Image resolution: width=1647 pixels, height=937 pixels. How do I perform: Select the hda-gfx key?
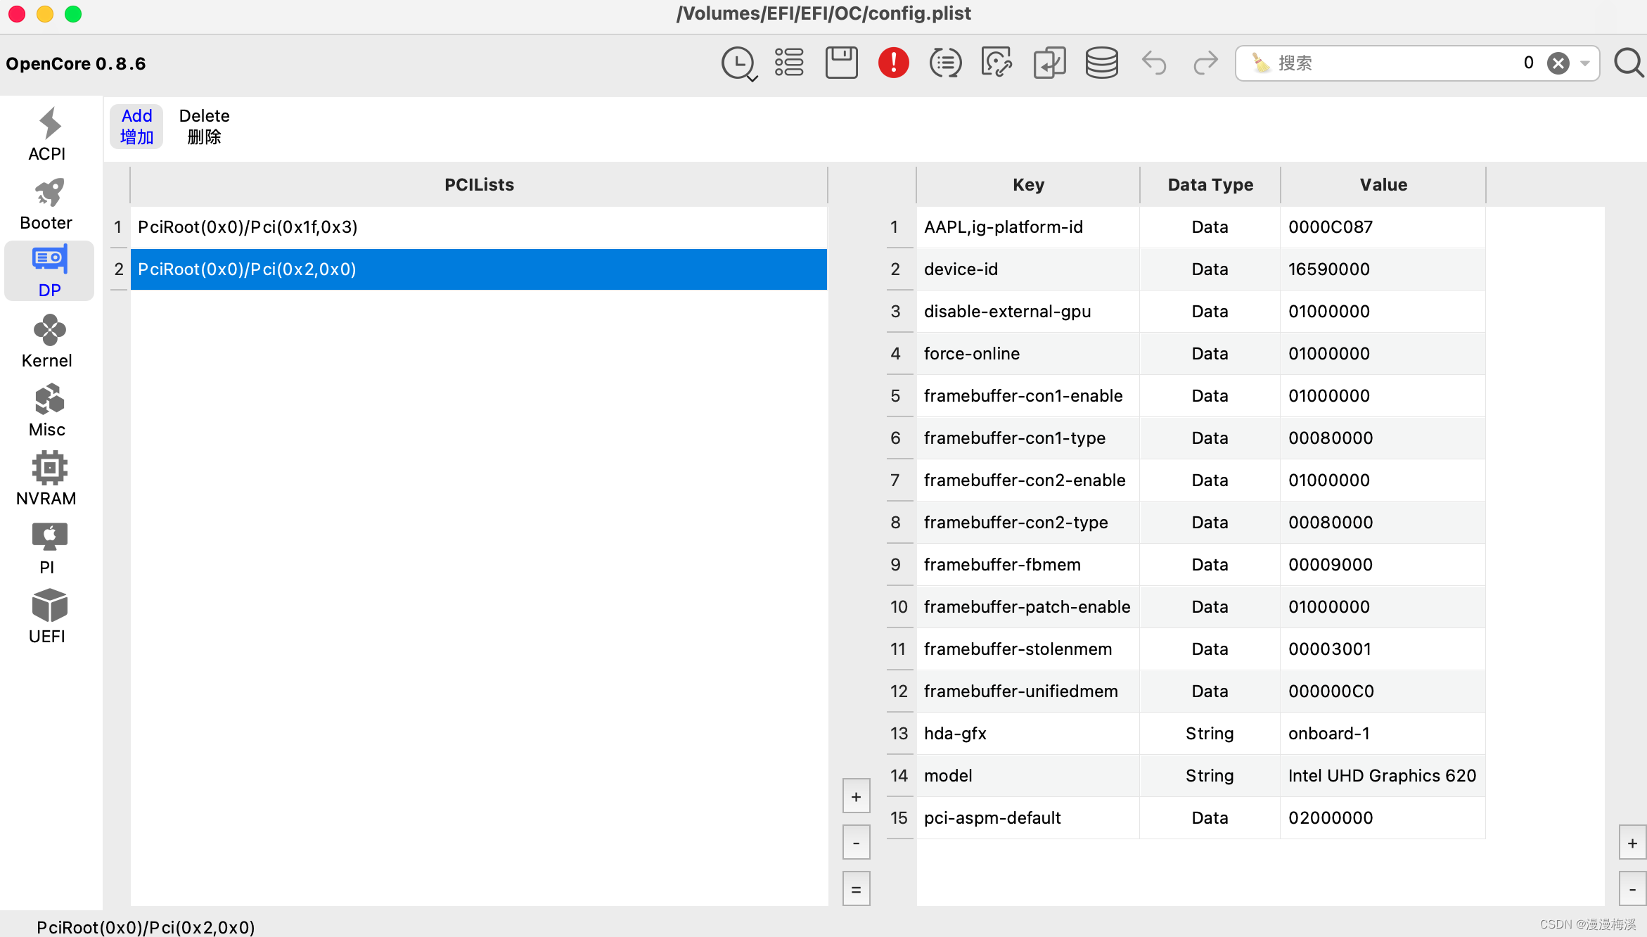tap(1028, 734)
